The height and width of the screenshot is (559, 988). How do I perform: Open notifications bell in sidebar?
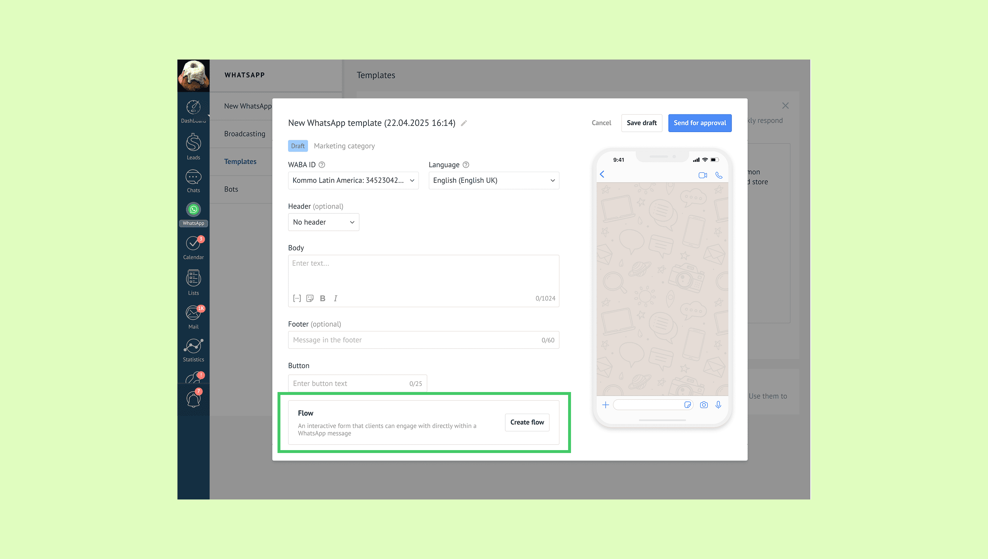click(193, 399)
